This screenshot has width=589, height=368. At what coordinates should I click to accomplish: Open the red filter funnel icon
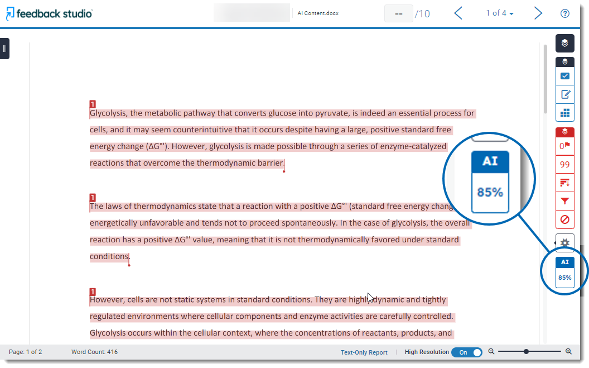tap(564, 201)
